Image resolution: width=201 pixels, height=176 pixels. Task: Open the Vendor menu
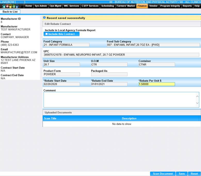(x=153, y=6)
